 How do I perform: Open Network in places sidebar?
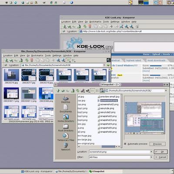(66, 147)
